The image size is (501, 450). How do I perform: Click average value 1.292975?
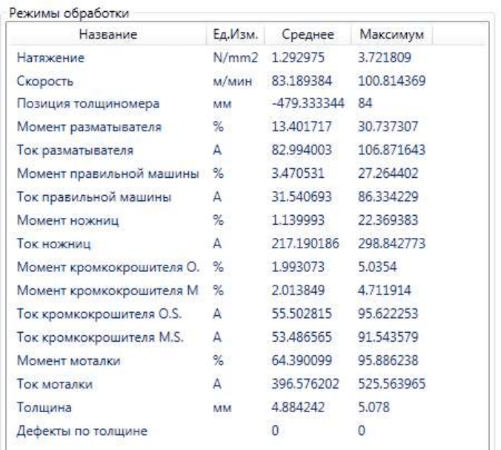[x=298, y=58]
